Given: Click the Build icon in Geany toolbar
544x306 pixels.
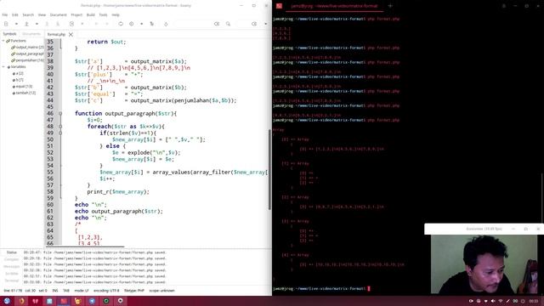Looking at the screenshot, I should pos(132,24).
